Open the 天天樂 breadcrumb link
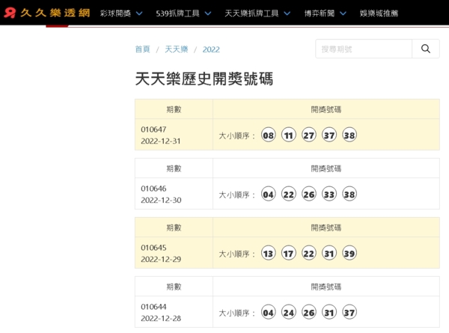Screen dimensions: 449x333 tap(177, 49)
